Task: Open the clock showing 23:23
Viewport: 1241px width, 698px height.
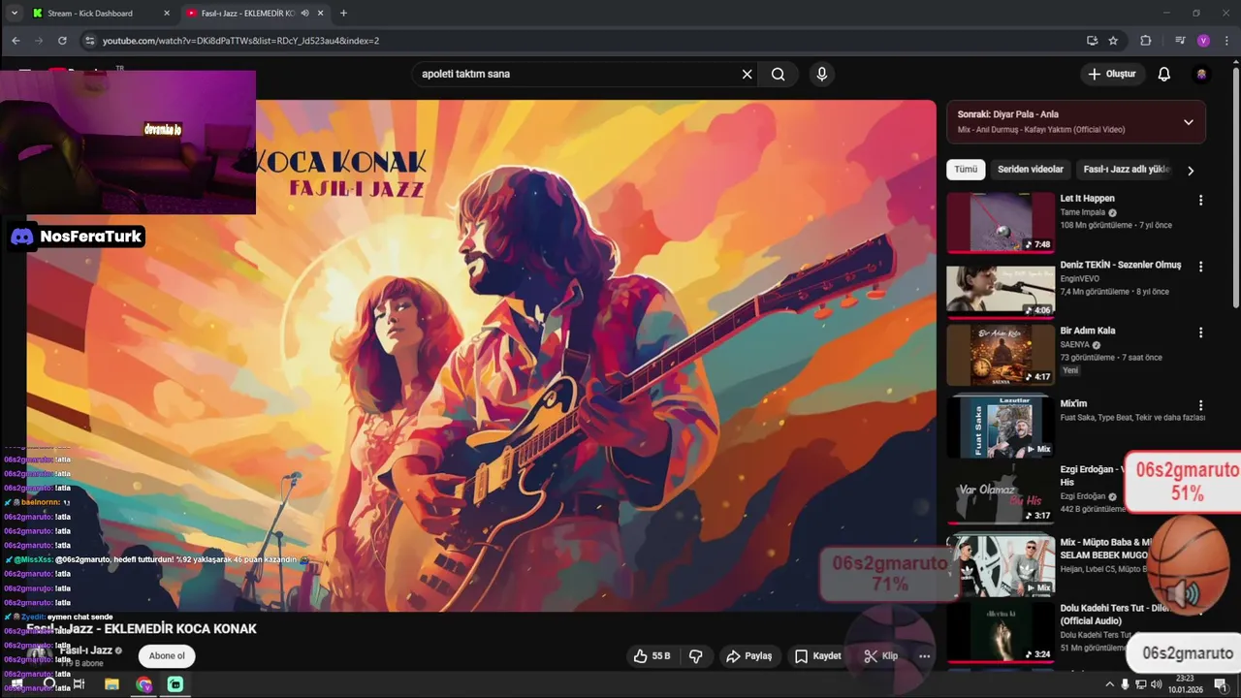Action: click(1185, 684)
